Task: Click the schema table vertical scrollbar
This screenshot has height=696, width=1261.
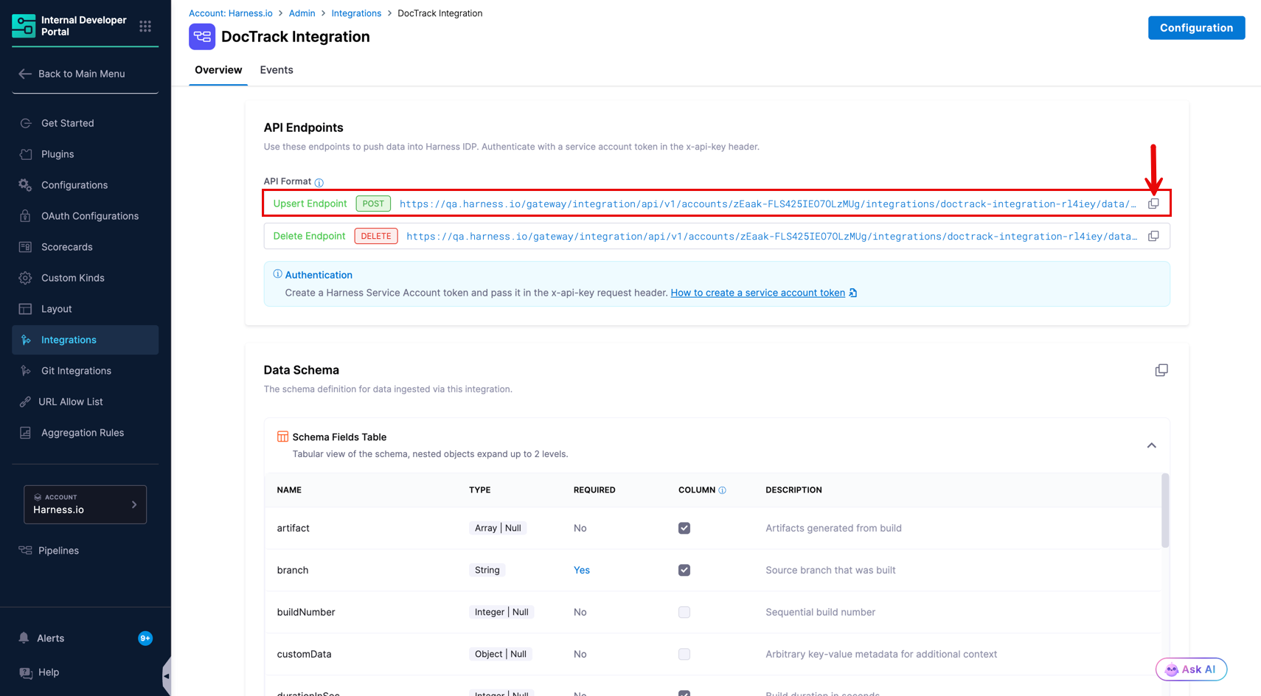Action: pos(1165,510)
